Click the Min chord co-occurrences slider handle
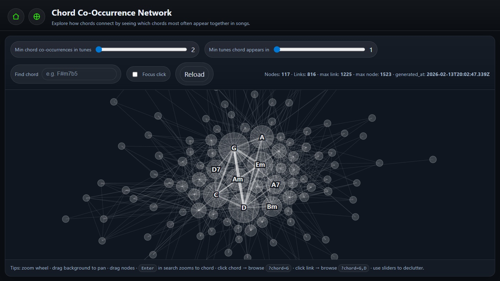This screenshot has width=500, height=281. click(x=99, y=49)
